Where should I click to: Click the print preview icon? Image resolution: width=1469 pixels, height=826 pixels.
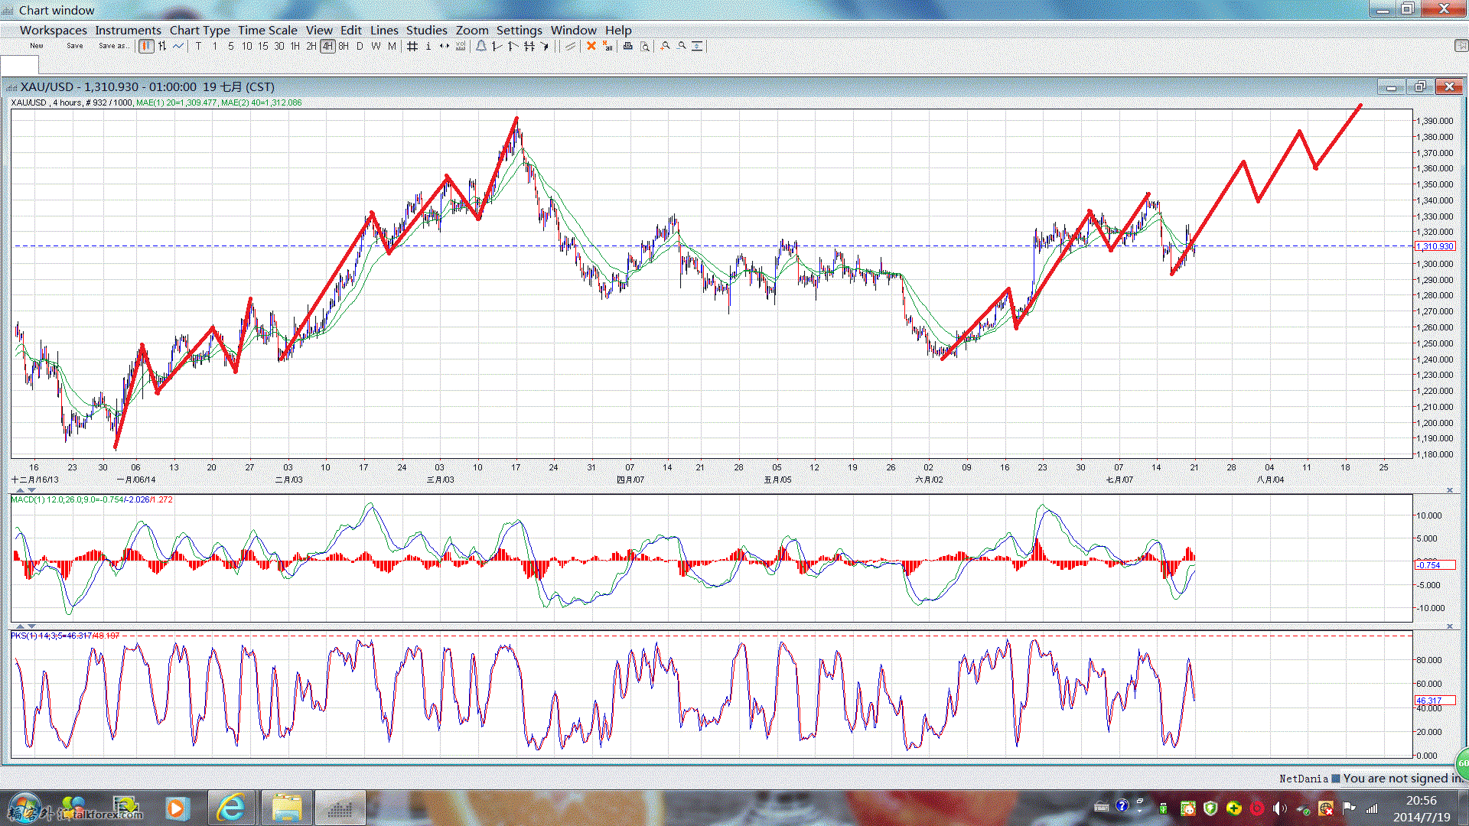(645, 46)
